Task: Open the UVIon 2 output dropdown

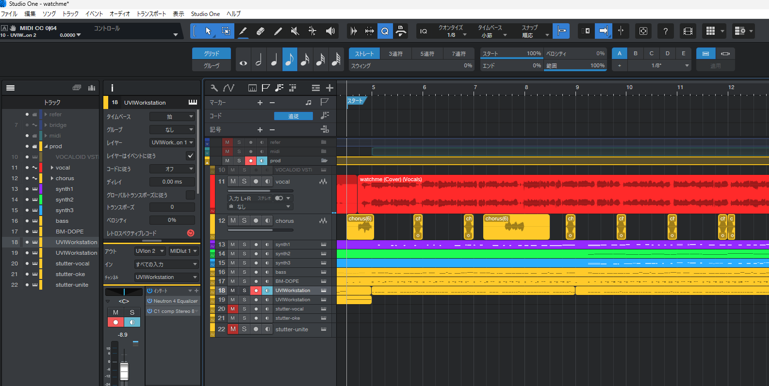Action: click(149, 251)
